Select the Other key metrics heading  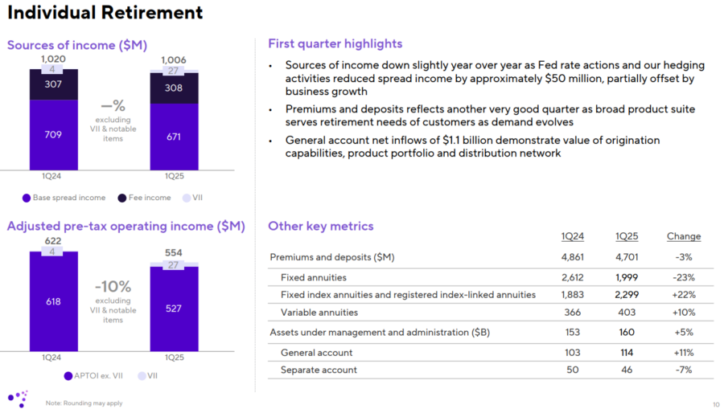click(x=320, y=227)
